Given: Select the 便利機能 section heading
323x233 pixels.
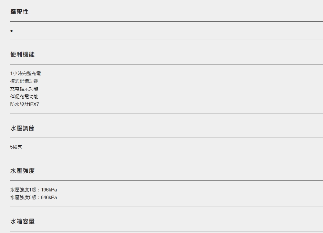Looking at the screenshot, I should (x=23, y=54).
